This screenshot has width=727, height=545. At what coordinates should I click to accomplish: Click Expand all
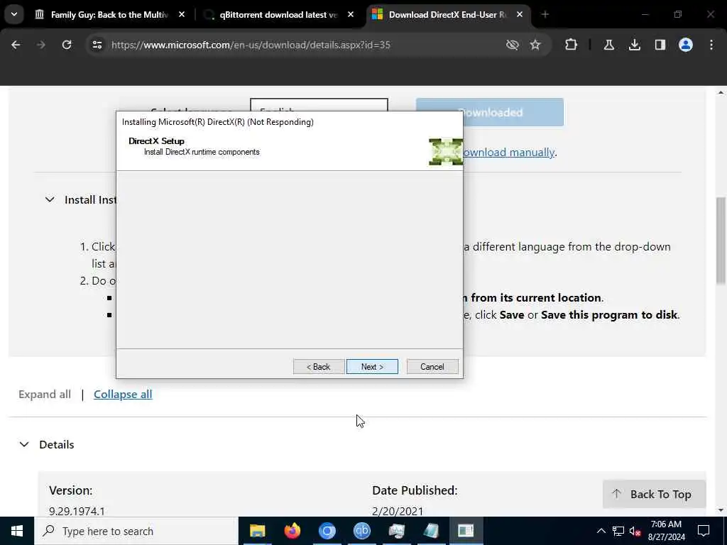coord(45,395)
